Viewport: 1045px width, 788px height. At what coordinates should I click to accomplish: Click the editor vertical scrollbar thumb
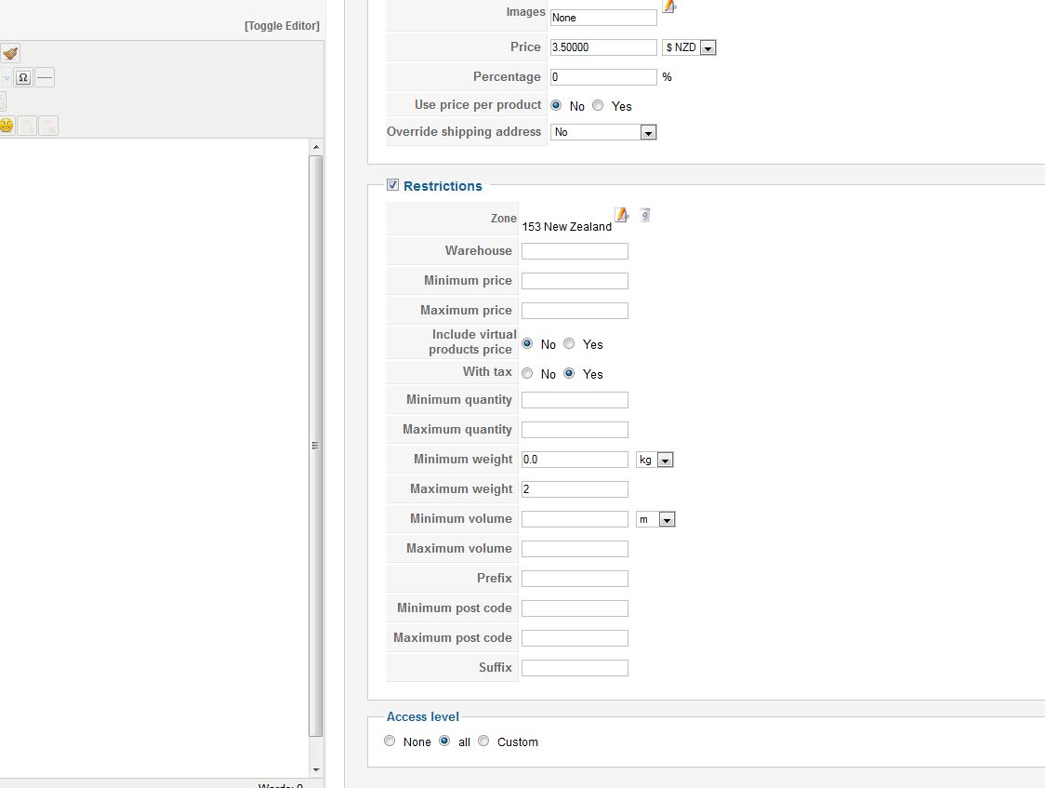316,446
